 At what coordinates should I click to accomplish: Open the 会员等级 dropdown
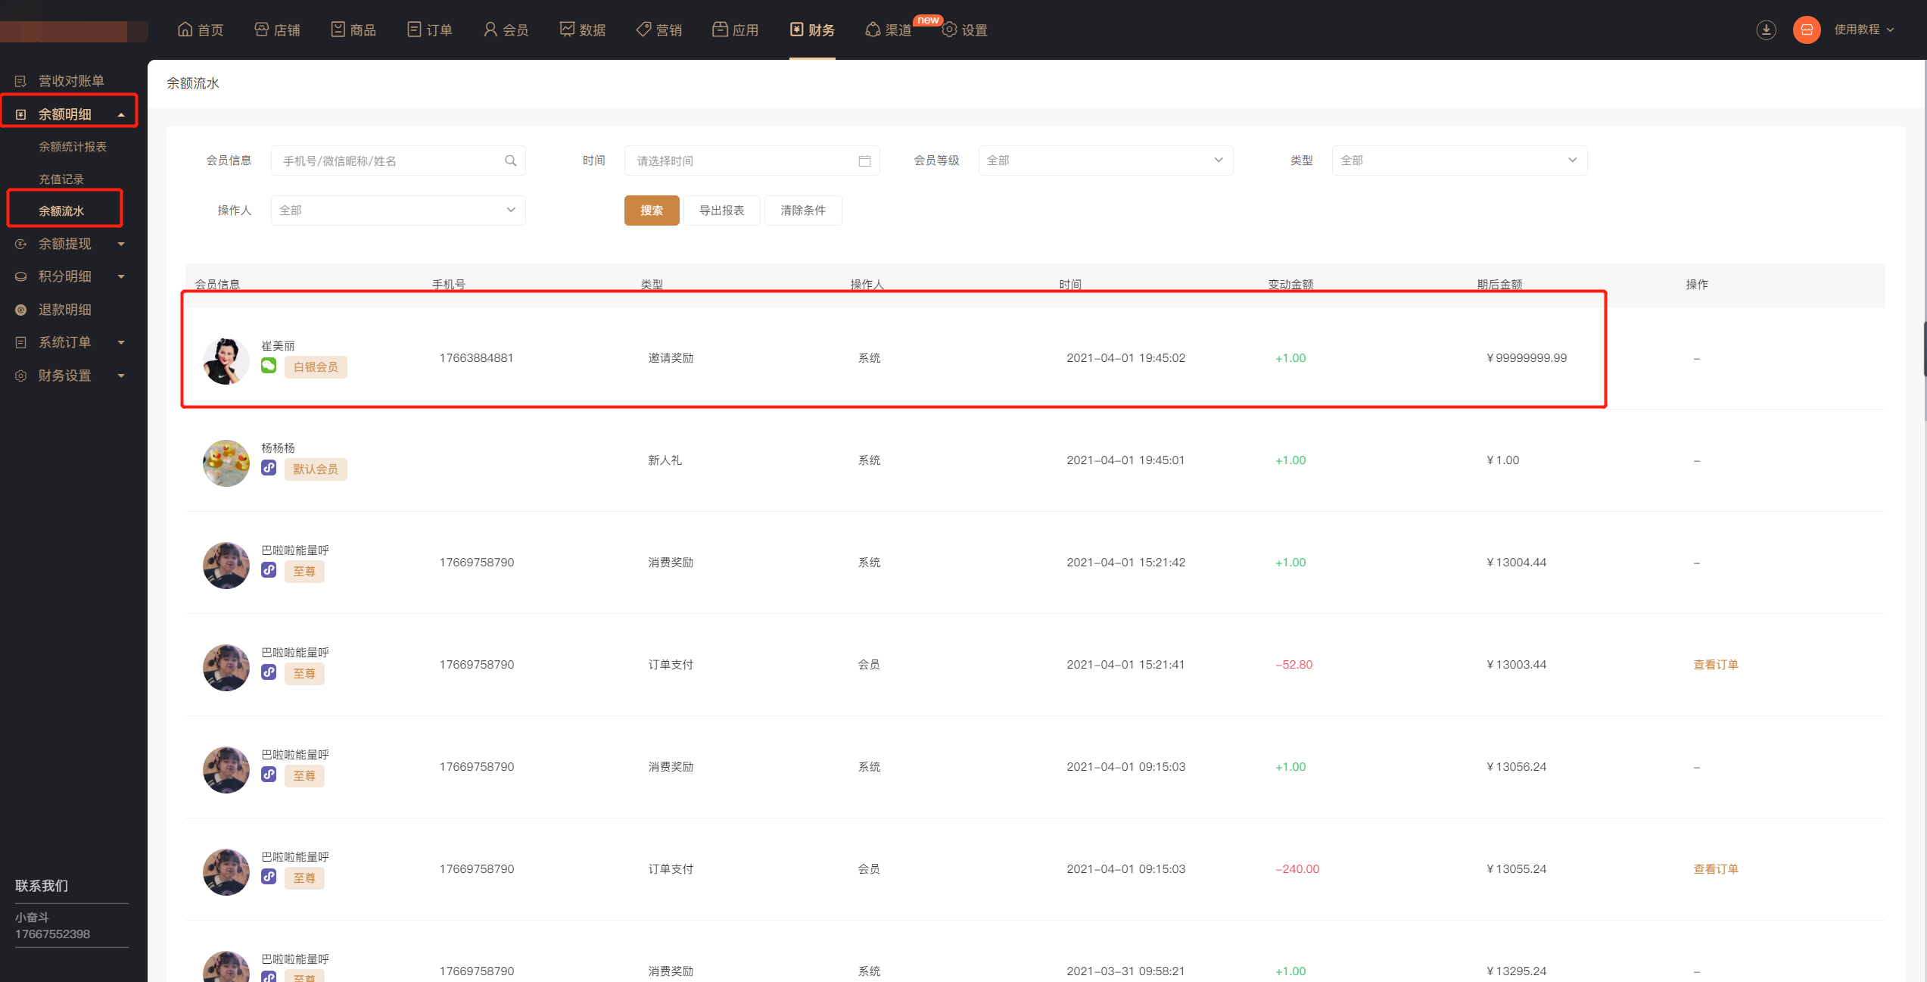1105,161
